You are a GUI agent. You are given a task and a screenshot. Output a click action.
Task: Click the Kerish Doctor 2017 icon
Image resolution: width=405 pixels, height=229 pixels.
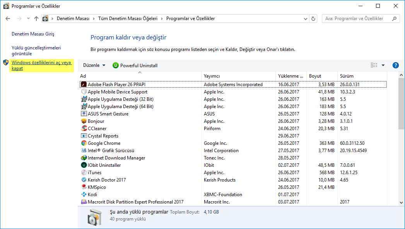tap(84, 180)
